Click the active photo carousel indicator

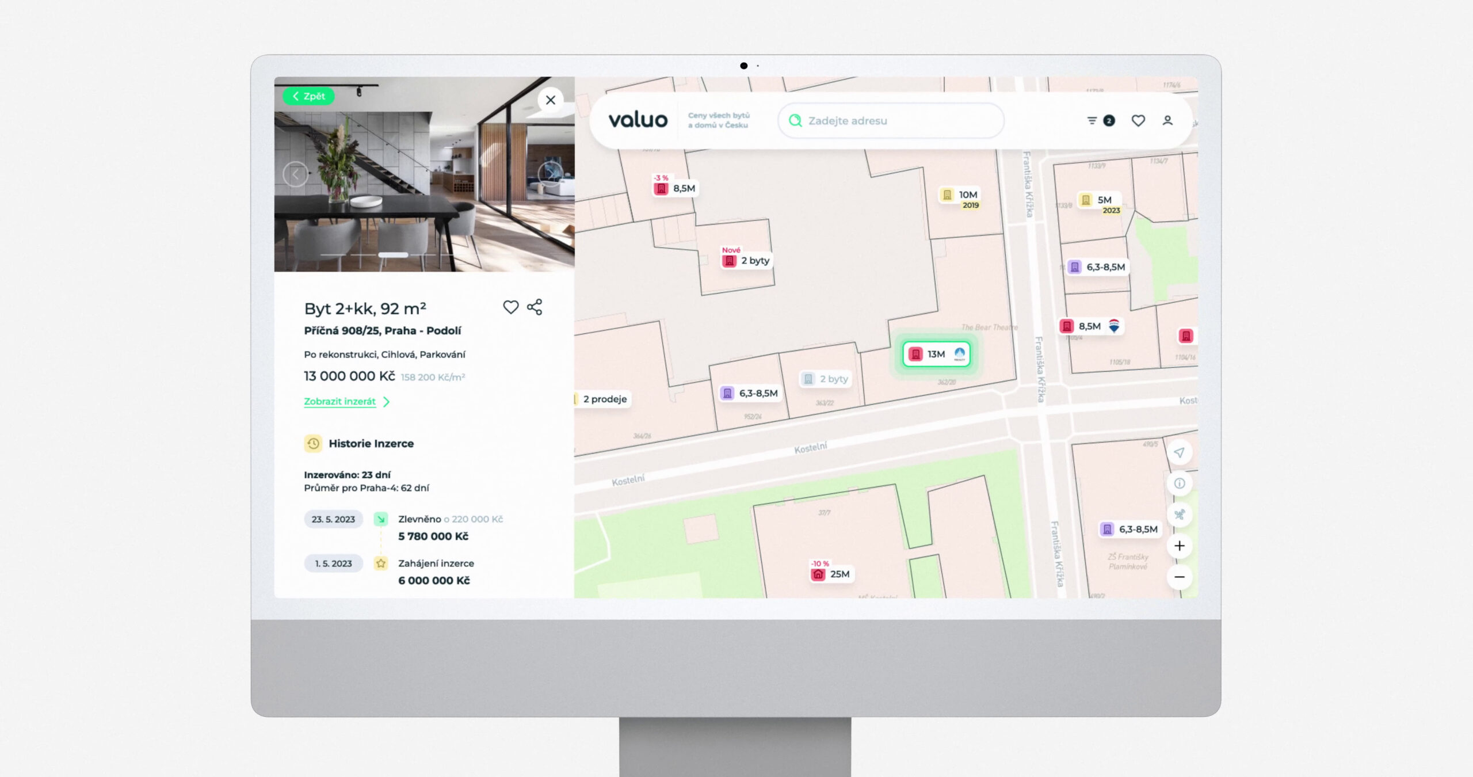(393, 254)
